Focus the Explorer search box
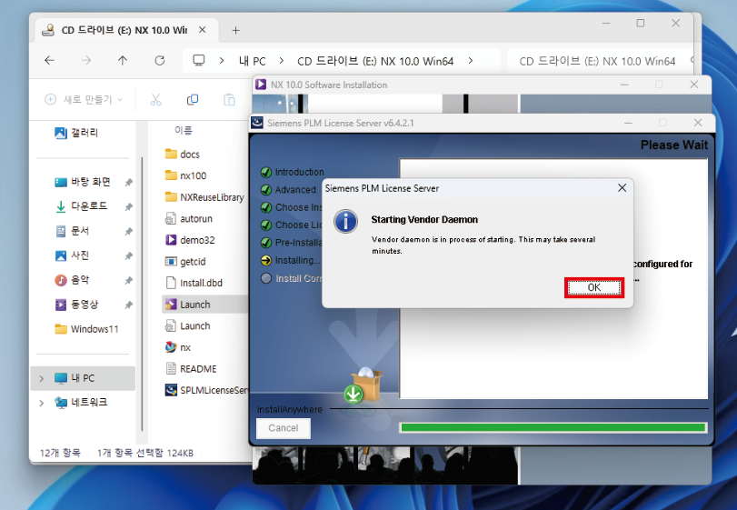 pyautogui.click(x=601, y=61)
